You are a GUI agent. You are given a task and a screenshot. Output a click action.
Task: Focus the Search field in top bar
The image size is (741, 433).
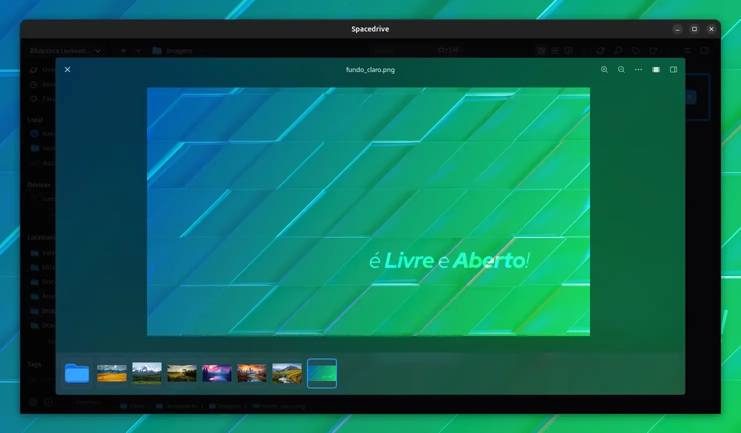[x=416, y=50]
